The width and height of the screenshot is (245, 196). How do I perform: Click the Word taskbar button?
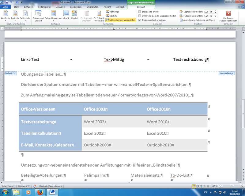(53, 192)
